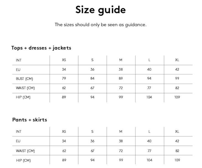This screenshot has height=168, width=202.
Task: Click bust value 79 for size XS
Action: [x=64, y=78]
